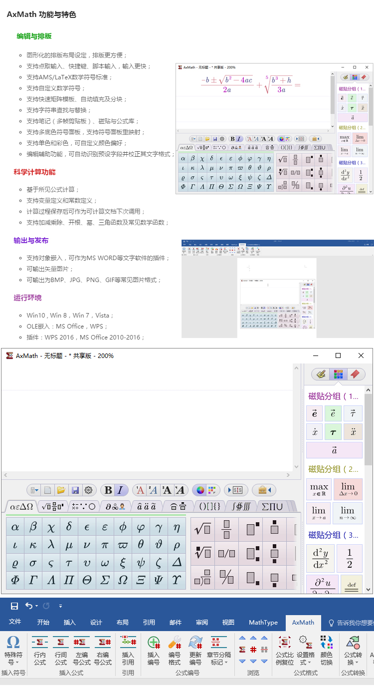Switch to the Greek letters αεΔΩ tab
The height and width of the screenshot is (691, 374).
pos(21,506)
